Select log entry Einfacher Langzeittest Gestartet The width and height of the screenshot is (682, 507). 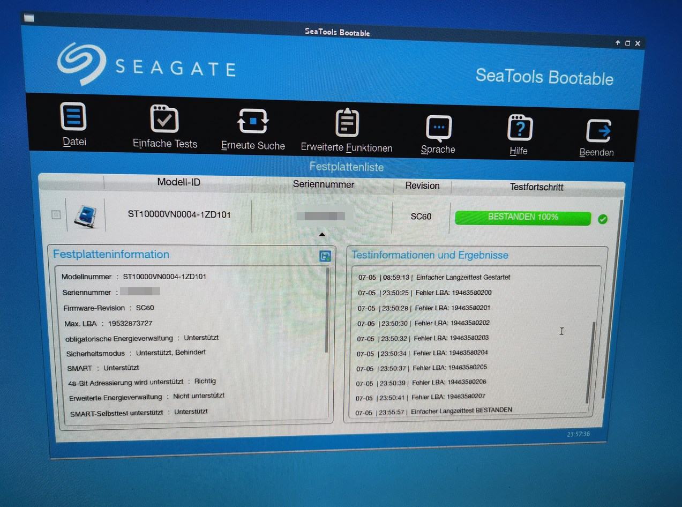[434, 278]
